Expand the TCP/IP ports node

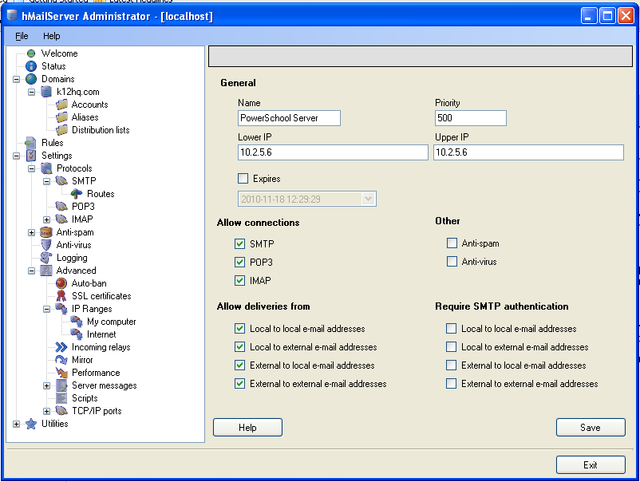click(46, 411)
